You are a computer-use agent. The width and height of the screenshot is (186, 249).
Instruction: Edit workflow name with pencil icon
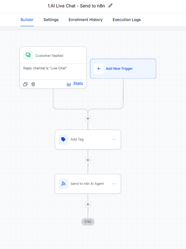[x=110, y=6]
